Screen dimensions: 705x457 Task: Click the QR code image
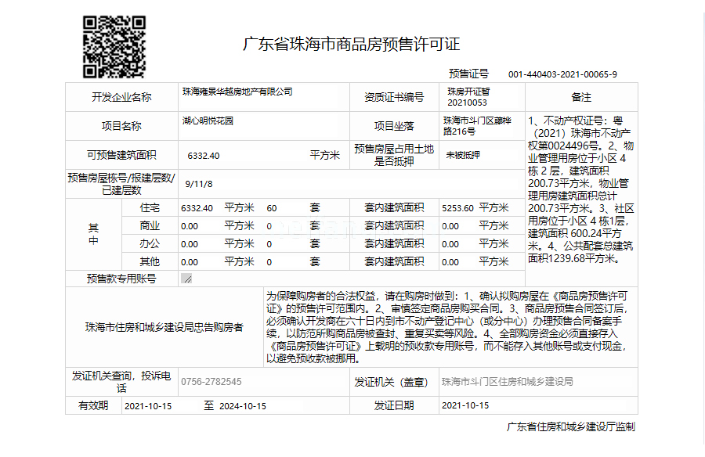pos(114,47)
